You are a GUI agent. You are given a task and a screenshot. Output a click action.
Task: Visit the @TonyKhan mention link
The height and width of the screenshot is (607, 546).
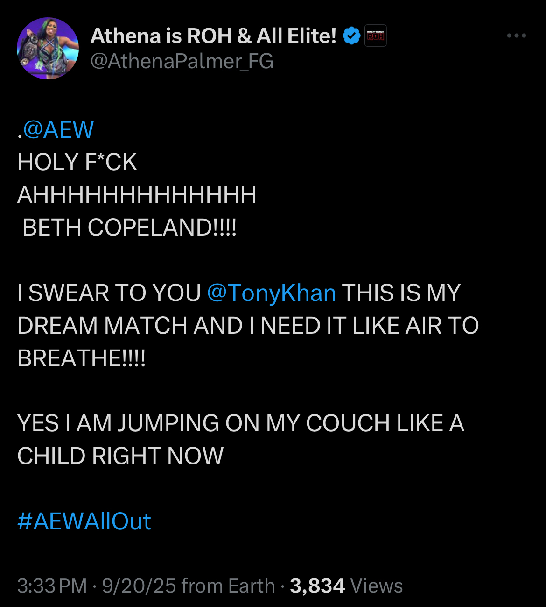tap(271, 293)
